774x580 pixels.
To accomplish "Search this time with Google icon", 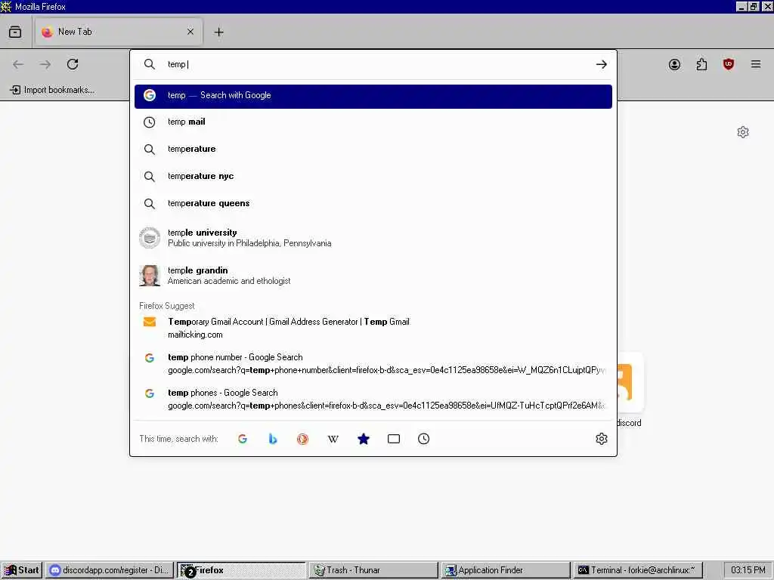I will [x=243, y=439].
